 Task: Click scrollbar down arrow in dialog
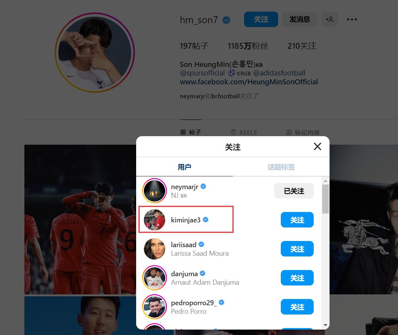click(325, 325)
